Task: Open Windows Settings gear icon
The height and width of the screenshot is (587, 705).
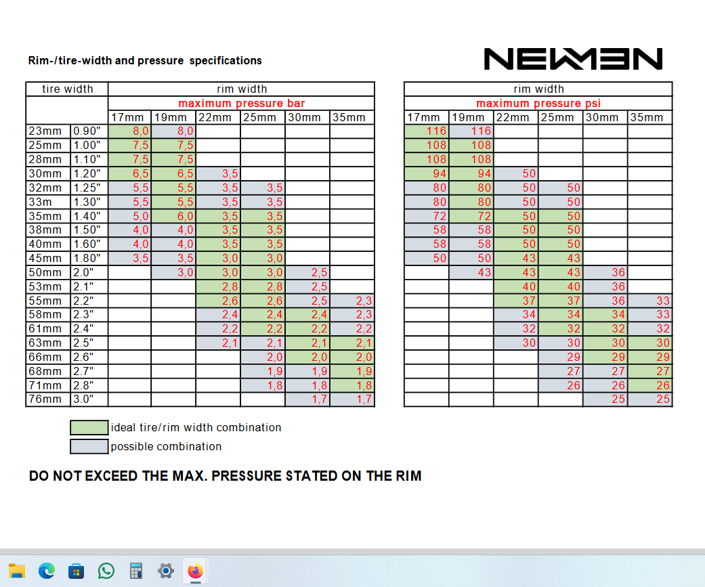Action: (165, 571)
